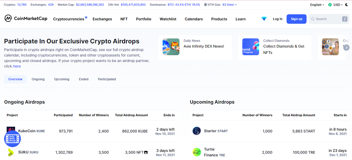Click 'in 8 hours' start time
352x160 pixels.
point(338,129)
